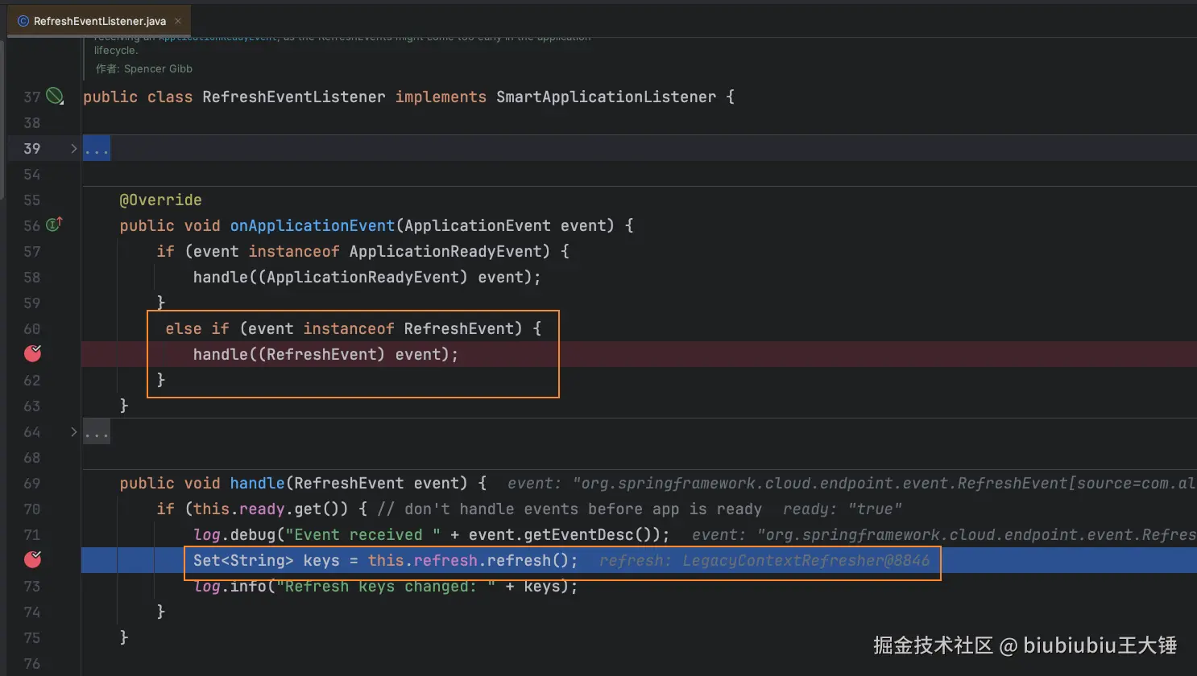This screenshot has height=676, width=1197.
Task: Click this.refresh.refresh() call
Action: (x=473, y=560)
